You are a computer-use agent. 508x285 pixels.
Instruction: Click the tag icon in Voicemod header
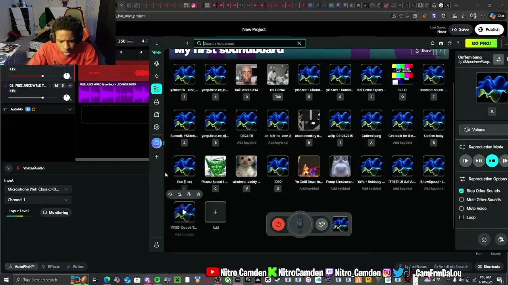(450, 43)
